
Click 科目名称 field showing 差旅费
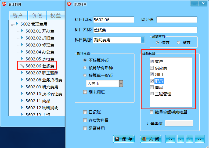tap(145, 30)
